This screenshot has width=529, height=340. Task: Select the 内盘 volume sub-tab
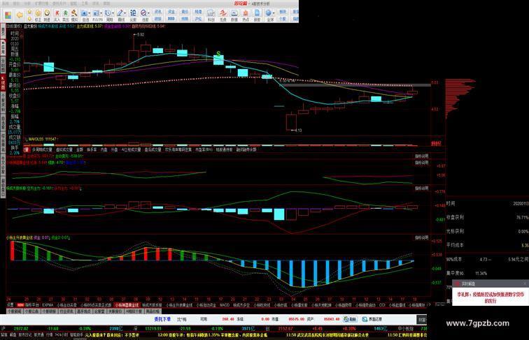(104, 149)
